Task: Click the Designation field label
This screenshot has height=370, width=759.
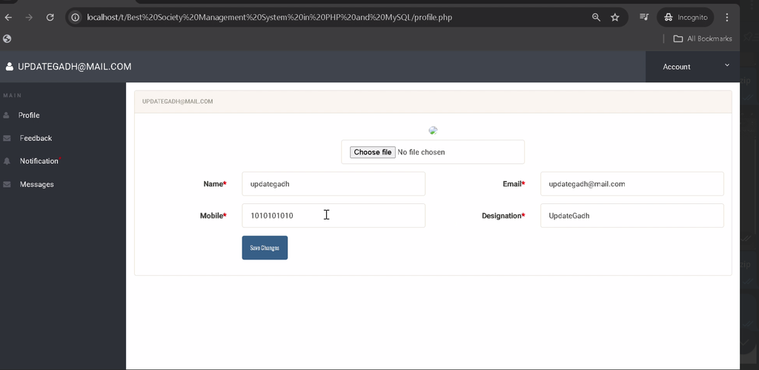Action: tap(503, 216)
